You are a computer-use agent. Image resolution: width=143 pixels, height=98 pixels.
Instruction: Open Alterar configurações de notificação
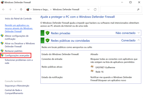(x=16, y=37)
